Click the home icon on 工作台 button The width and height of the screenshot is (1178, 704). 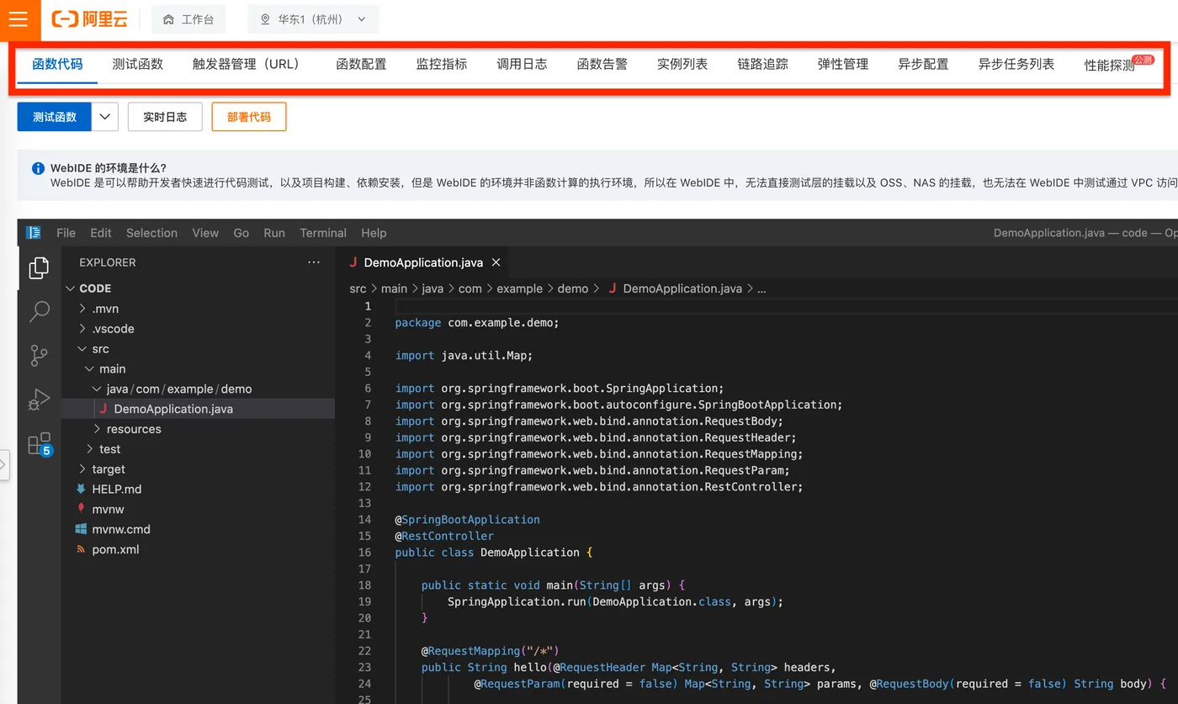[x=168, y=19]
